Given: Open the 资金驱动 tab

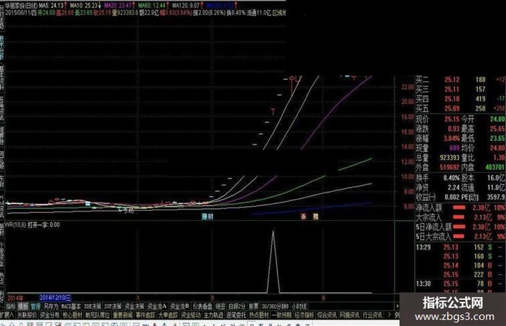Looking at the screenshot, I should pos(191,315).
